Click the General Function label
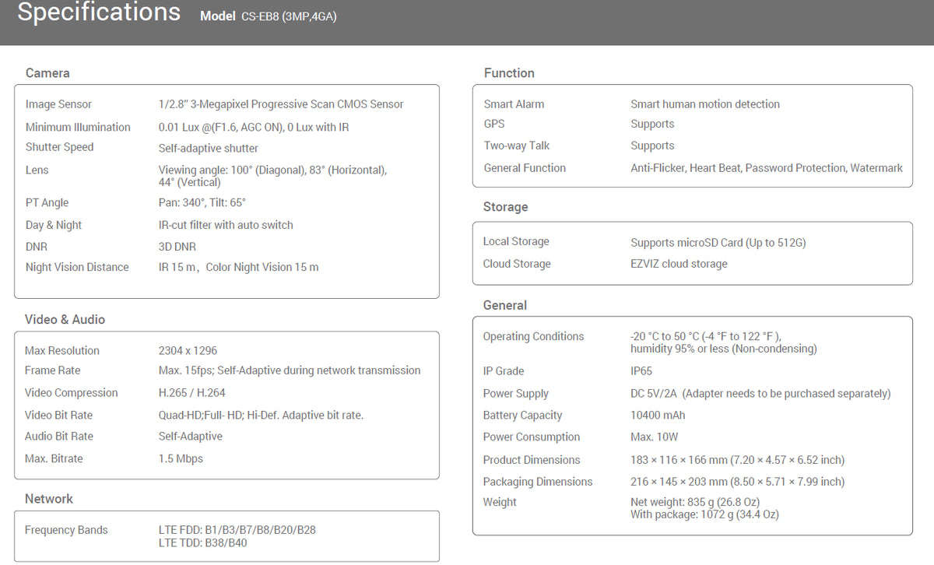934x565 pixels. pos(525,168)
